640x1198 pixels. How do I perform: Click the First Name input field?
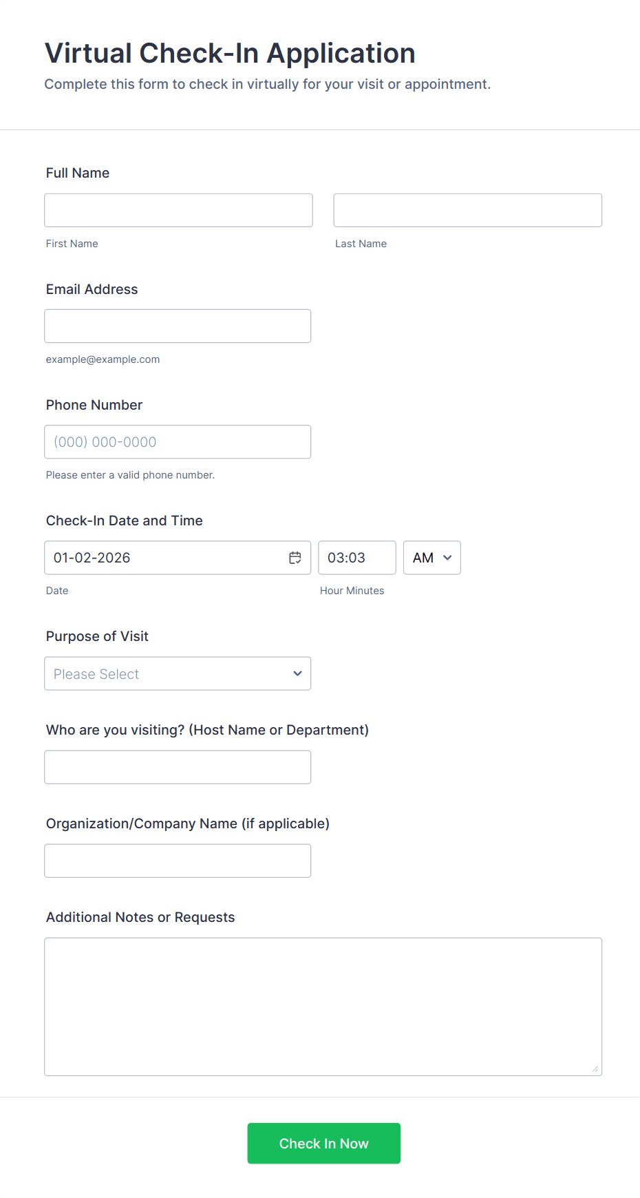point(178,210)
